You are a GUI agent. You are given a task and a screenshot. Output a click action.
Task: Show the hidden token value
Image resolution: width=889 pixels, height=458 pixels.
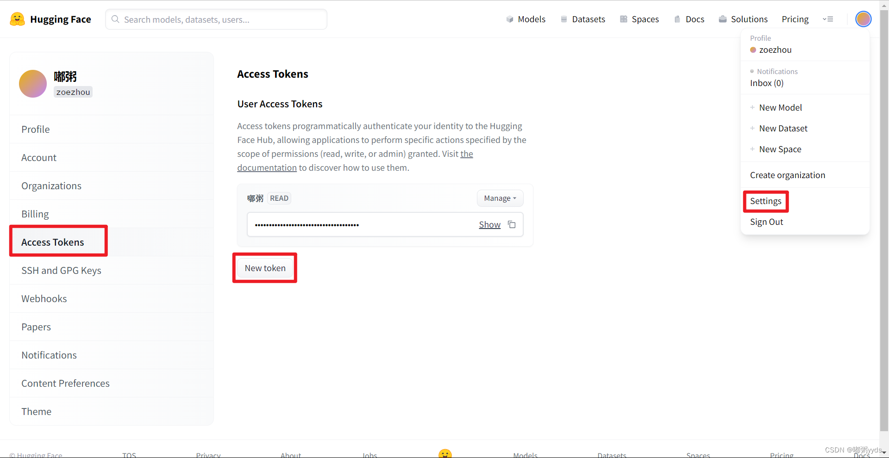489,224
